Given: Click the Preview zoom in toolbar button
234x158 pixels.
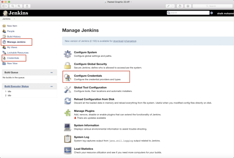Looking at the screenshot, I should pos(19,6).
